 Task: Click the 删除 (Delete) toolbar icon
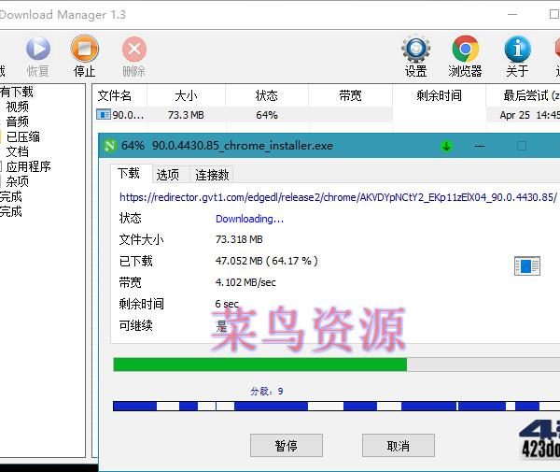tap(133, 50)
